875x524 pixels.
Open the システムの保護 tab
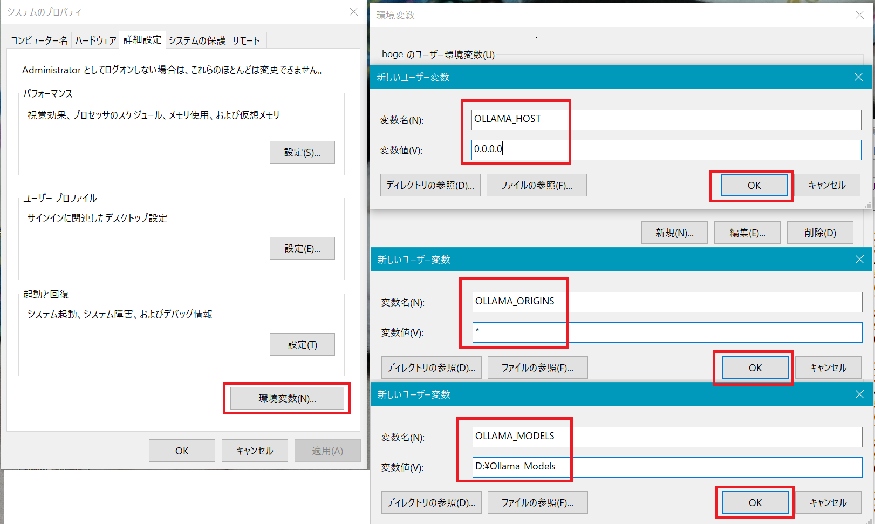point(197,40)
